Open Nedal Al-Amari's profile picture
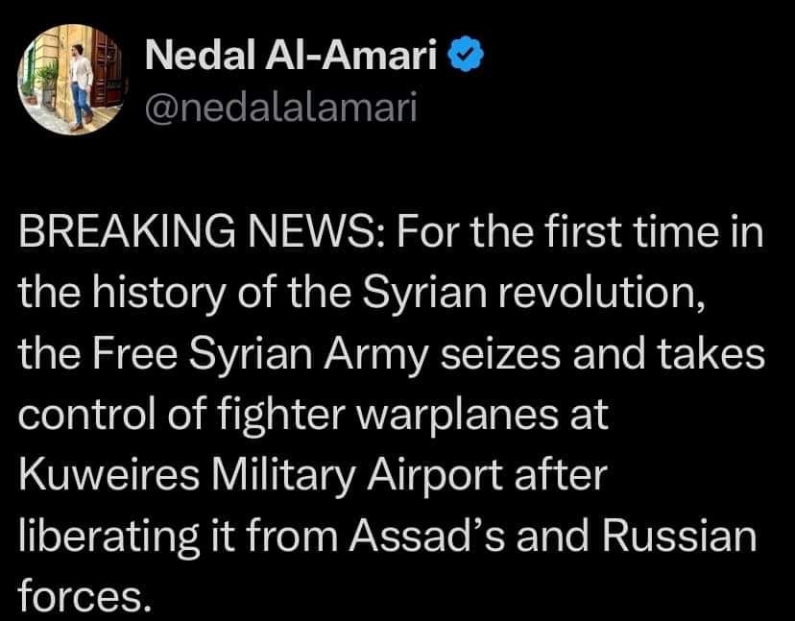This screenshot has width=795, height=621. [72, 80]
